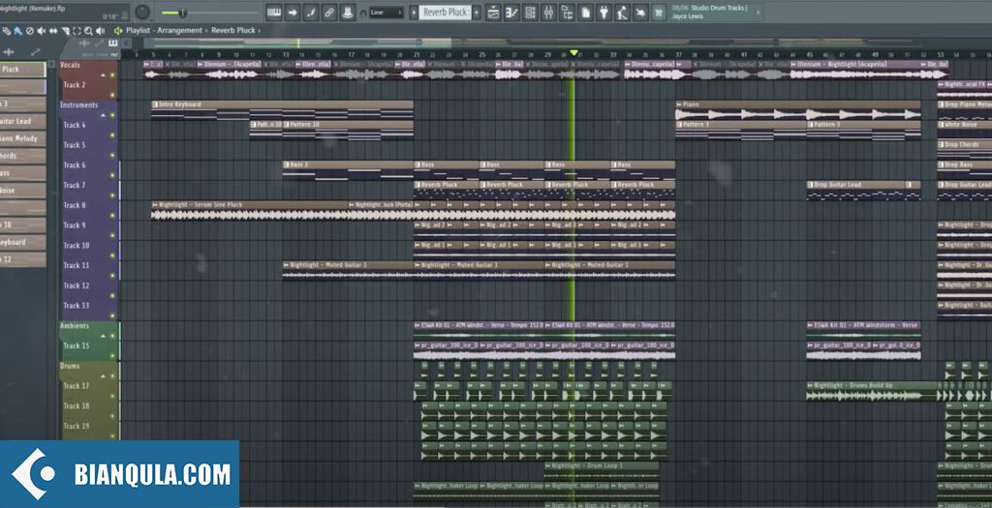This screenshot has height=508, width=992.
Task: Open the Channel rack view icon
Action: pos(530,12)
